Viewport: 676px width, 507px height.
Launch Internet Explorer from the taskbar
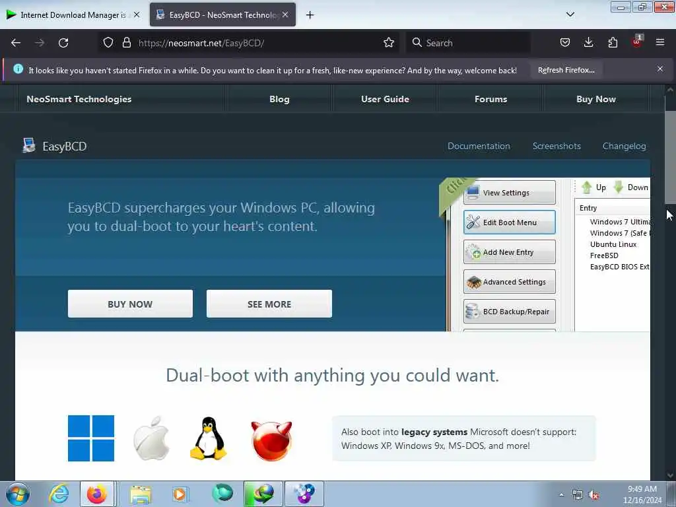[x=59, y=494]
